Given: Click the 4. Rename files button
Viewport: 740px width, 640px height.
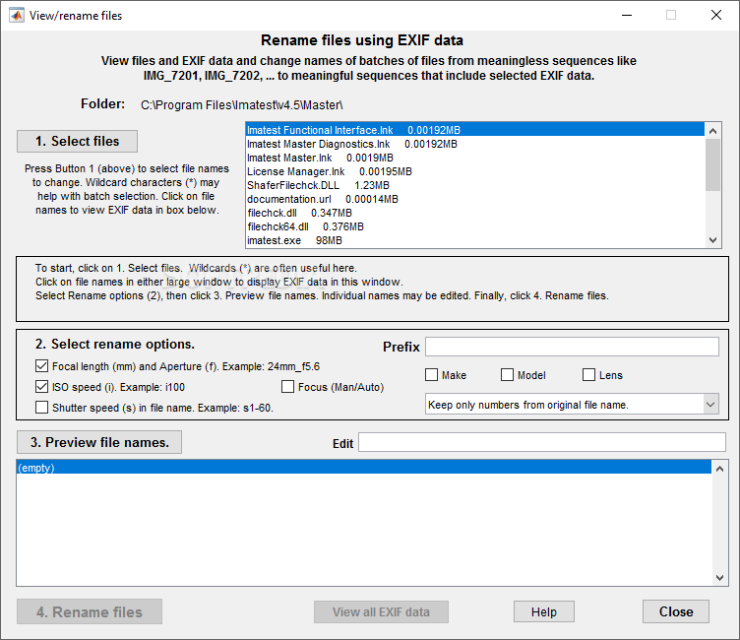Looking at the screenshot, I should pyautogui.click(x=90, y=611).
